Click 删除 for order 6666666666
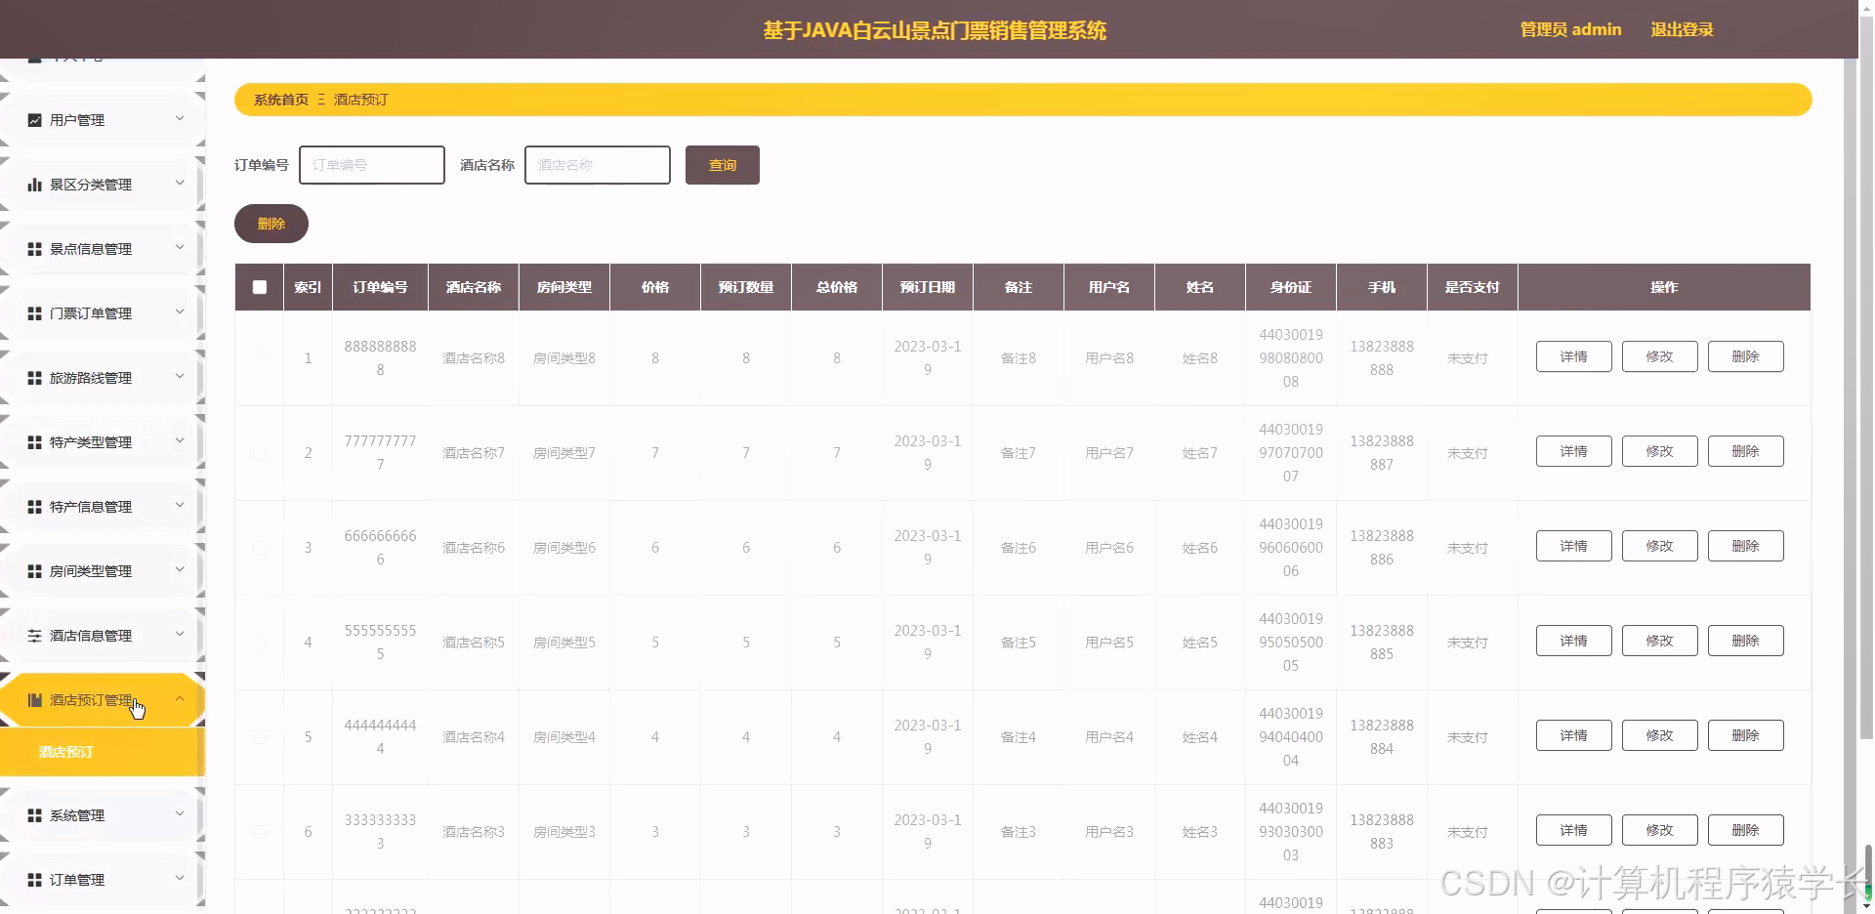The image size is (1875, 914). point(1745,546)
